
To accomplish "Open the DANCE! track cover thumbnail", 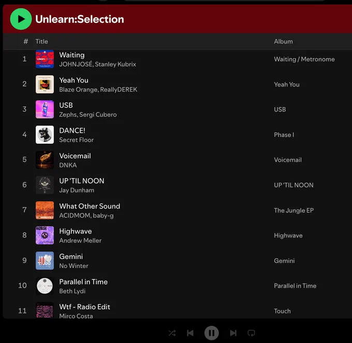I will coord(45,135).
